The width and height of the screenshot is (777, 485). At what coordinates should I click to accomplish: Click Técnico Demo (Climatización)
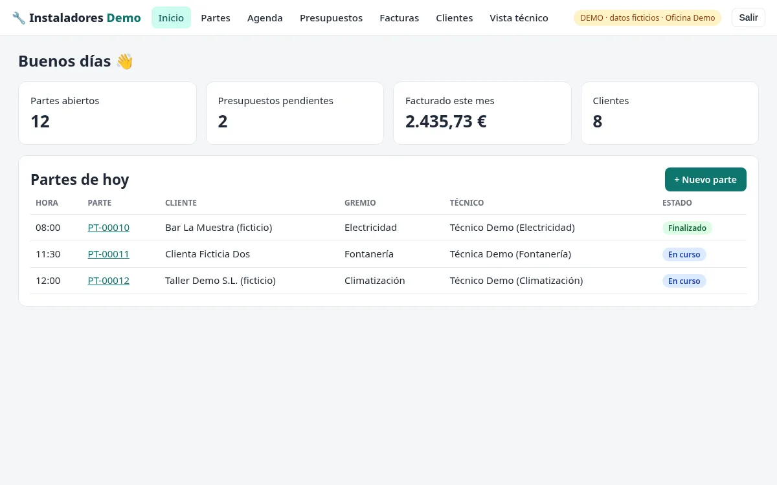click(516, 281)
